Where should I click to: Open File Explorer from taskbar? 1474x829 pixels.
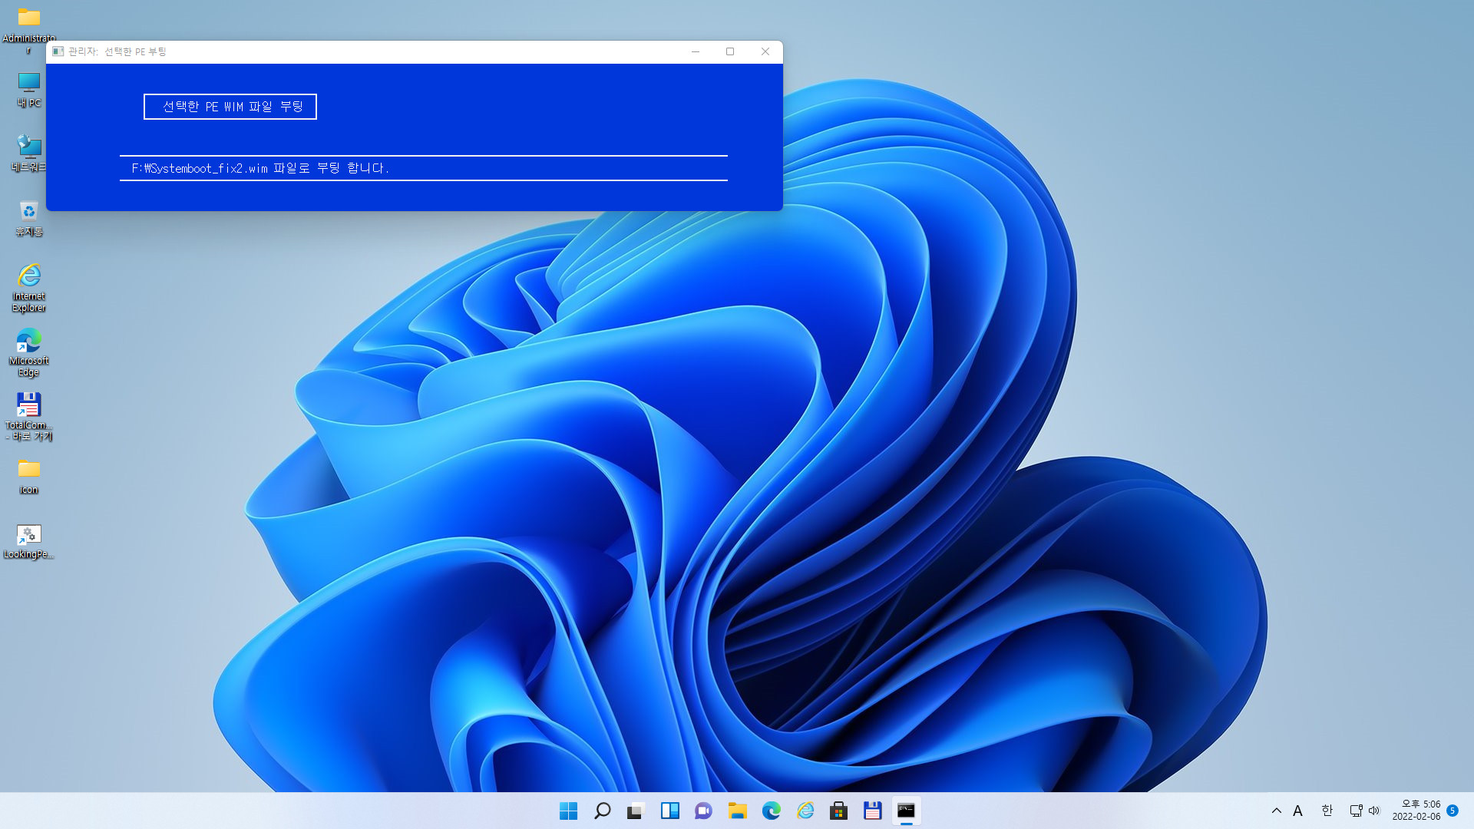[x=737, y=811]
